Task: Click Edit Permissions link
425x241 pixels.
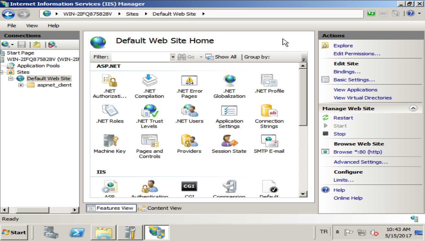Action: point(357,54)
